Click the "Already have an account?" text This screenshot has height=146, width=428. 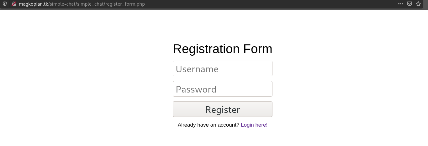[x=208, y=125]
